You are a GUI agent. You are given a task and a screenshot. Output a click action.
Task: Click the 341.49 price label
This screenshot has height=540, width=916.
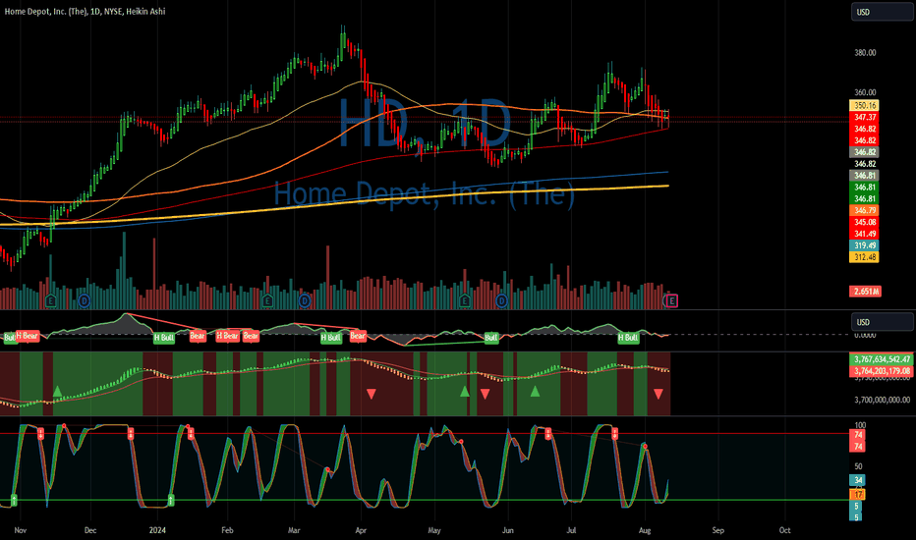[x=864, y=234]
